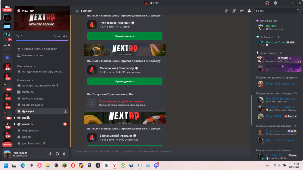Screen dimensions: 303x170
Task: Open Discord taskbar icon with 9+ badge
Action: coord(156,166)
